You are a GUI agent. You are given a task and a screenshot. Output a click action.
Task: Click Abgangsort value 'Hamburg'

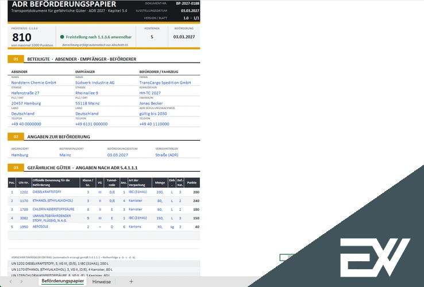[20, 155]
